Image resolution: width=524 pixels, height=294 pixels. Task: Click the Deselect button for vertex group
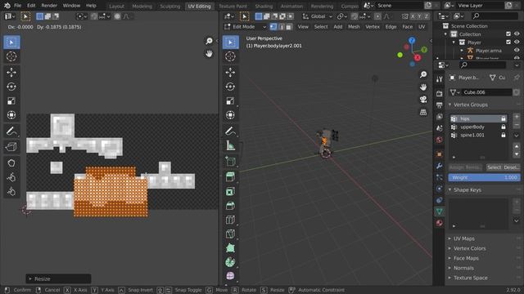pos(511,167)
